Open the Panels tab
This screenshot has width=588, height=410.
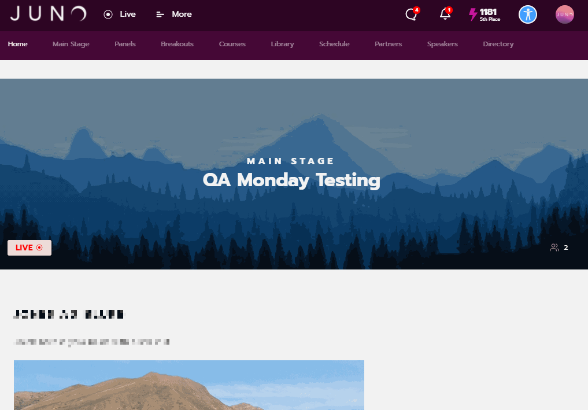(x=125, y=44)
